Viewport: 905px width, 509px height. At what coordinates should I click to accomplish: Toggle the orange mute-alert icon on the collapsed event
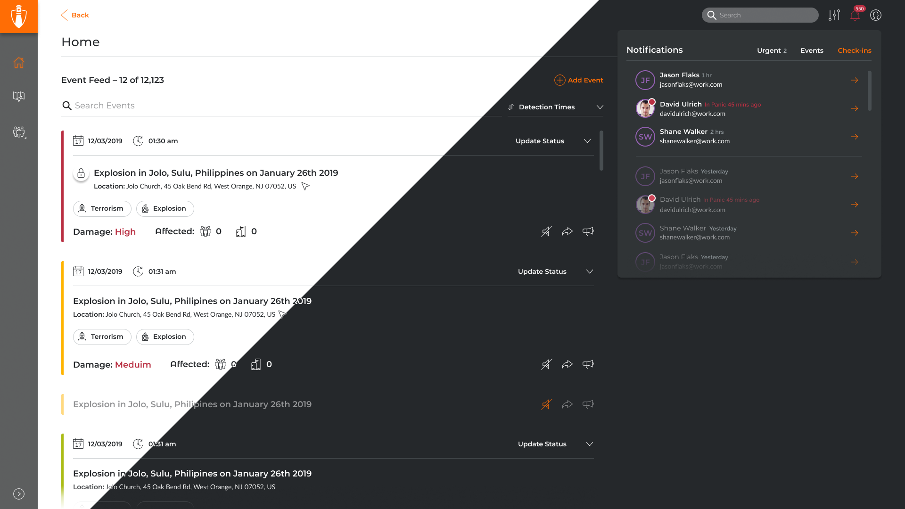click(547, 404)
